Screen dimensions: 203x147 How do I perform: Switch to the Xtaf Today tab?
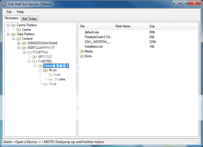point(29,19)
